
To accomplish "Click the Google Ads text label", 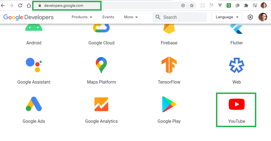I will 34,121.
